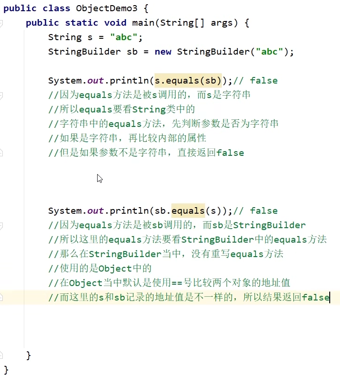Collapse the second comment block at 因为equals方法是被sb调用的
Screen dimensions: 340x377
[1, 225]
